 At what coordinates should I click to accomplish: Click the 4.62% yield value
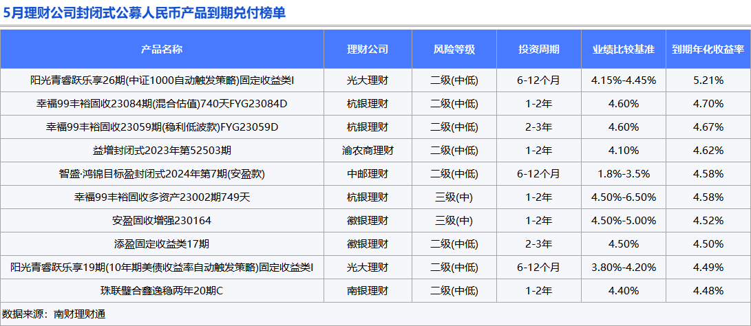point(708,151)
